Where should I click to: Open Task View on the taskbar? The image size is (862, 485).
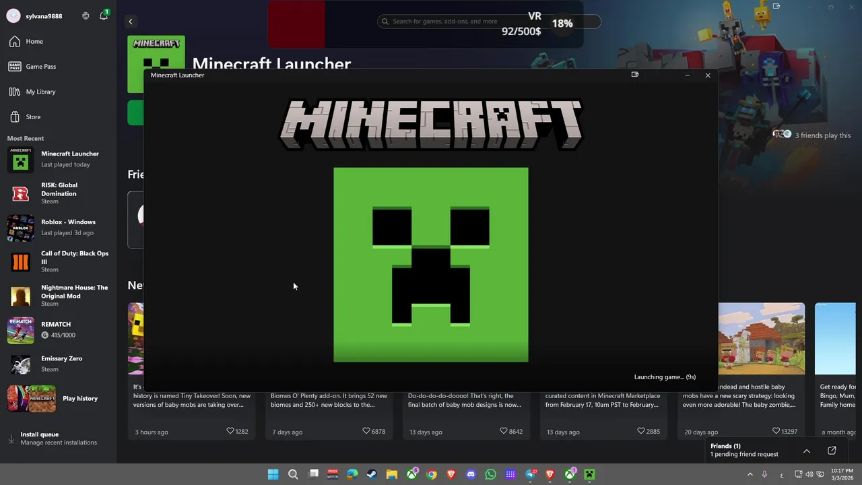(313, 474)
